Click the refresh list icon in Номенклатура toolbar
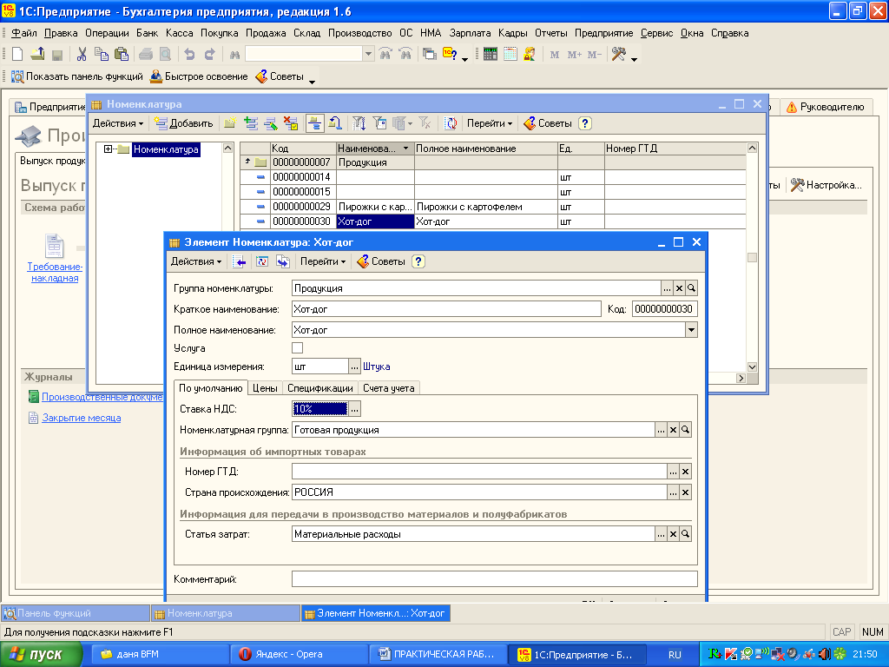889x667 pixels. pos(451,123)
